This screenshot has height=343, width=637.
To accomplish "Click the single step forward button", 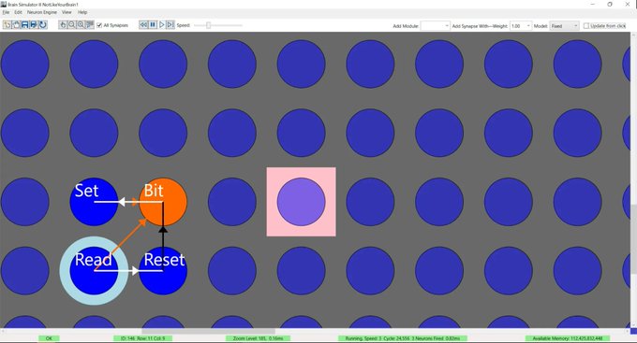I will pos(170,24).
